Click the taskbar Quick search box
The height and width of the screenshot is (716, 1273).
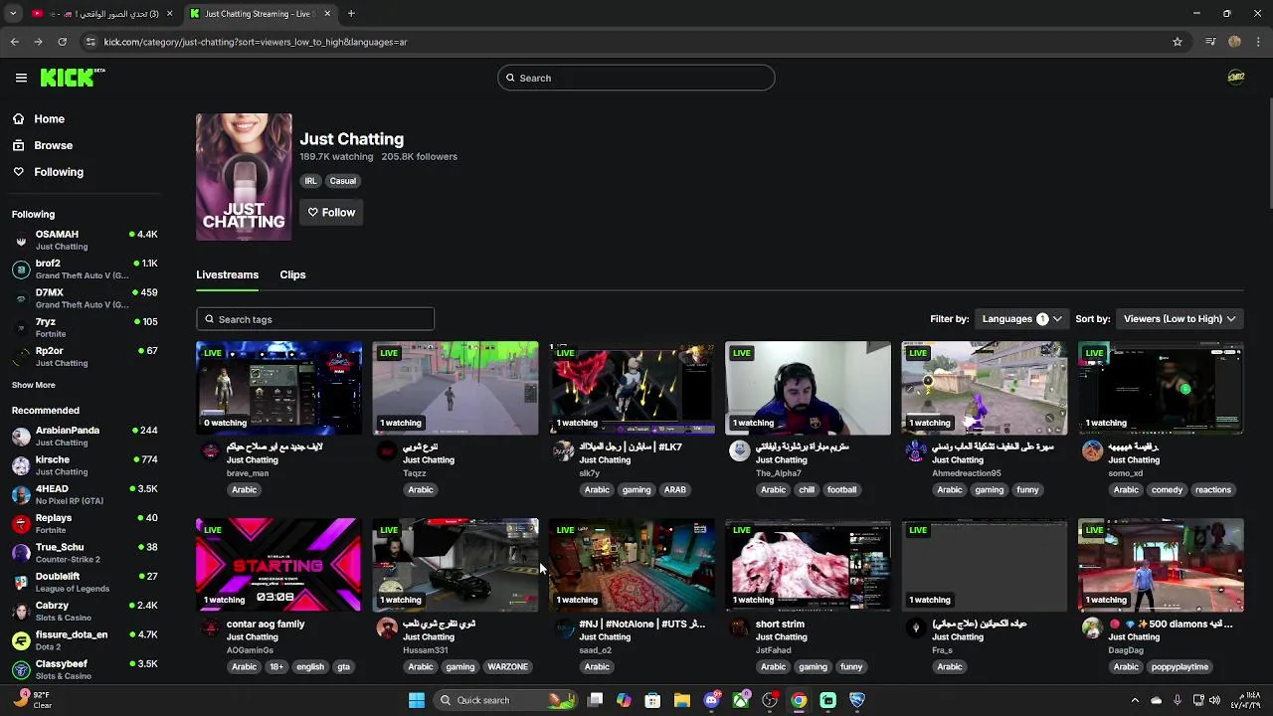507,700
